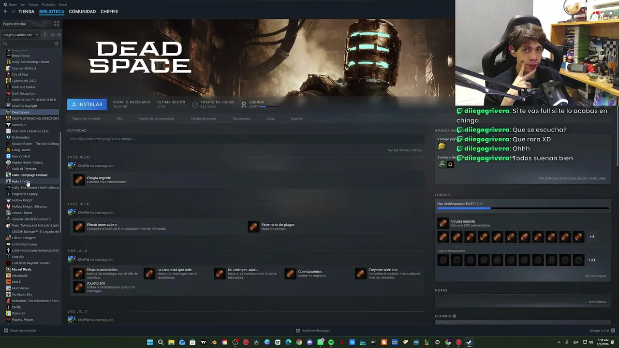
Task: Select Hogwarts Legacy in the library list
Action: [x=25, y=194]
